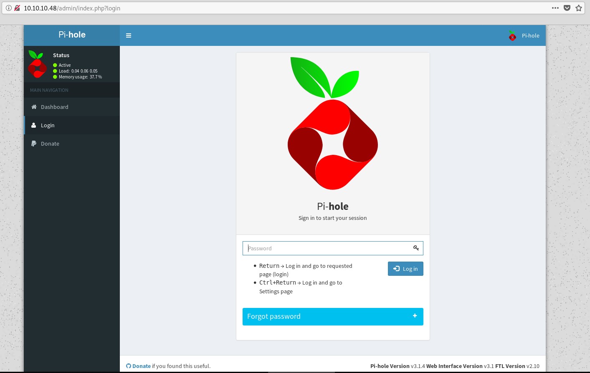This screenshot has height=373, width=590.
Task: Open Donate in the main navigation
Action: 72,144
